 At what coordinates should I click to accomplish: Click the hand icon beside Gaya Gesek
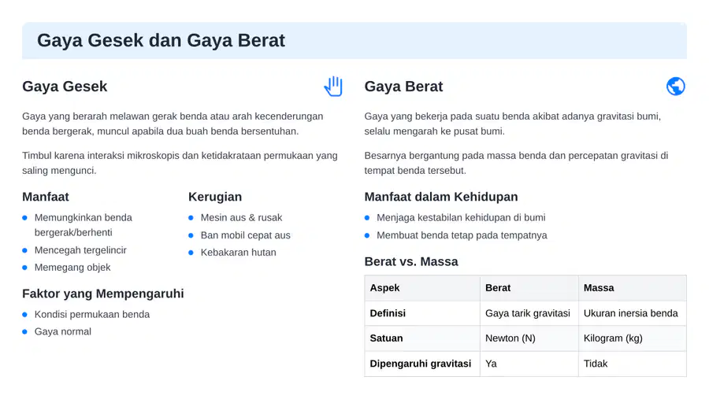click(333, 86)
